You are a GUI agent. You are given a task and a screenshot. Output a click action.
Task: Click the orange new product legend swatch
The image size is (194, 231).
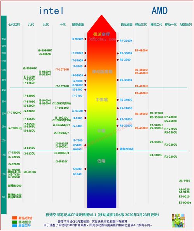click(14, 218)
